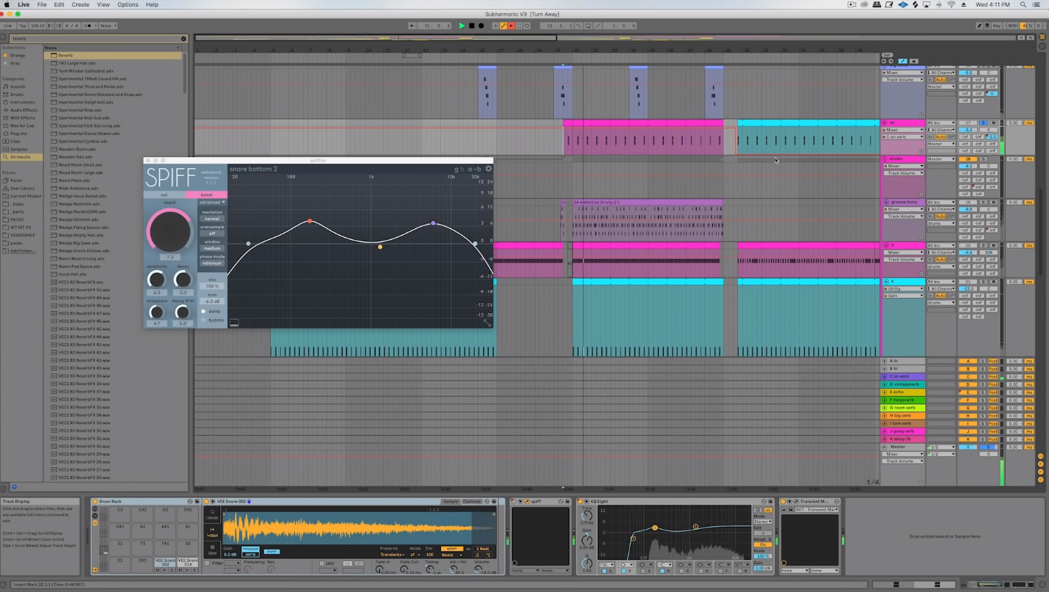Click the SPIFF trim value field
Screen dimensions: 1049x592
click(212, 302)
